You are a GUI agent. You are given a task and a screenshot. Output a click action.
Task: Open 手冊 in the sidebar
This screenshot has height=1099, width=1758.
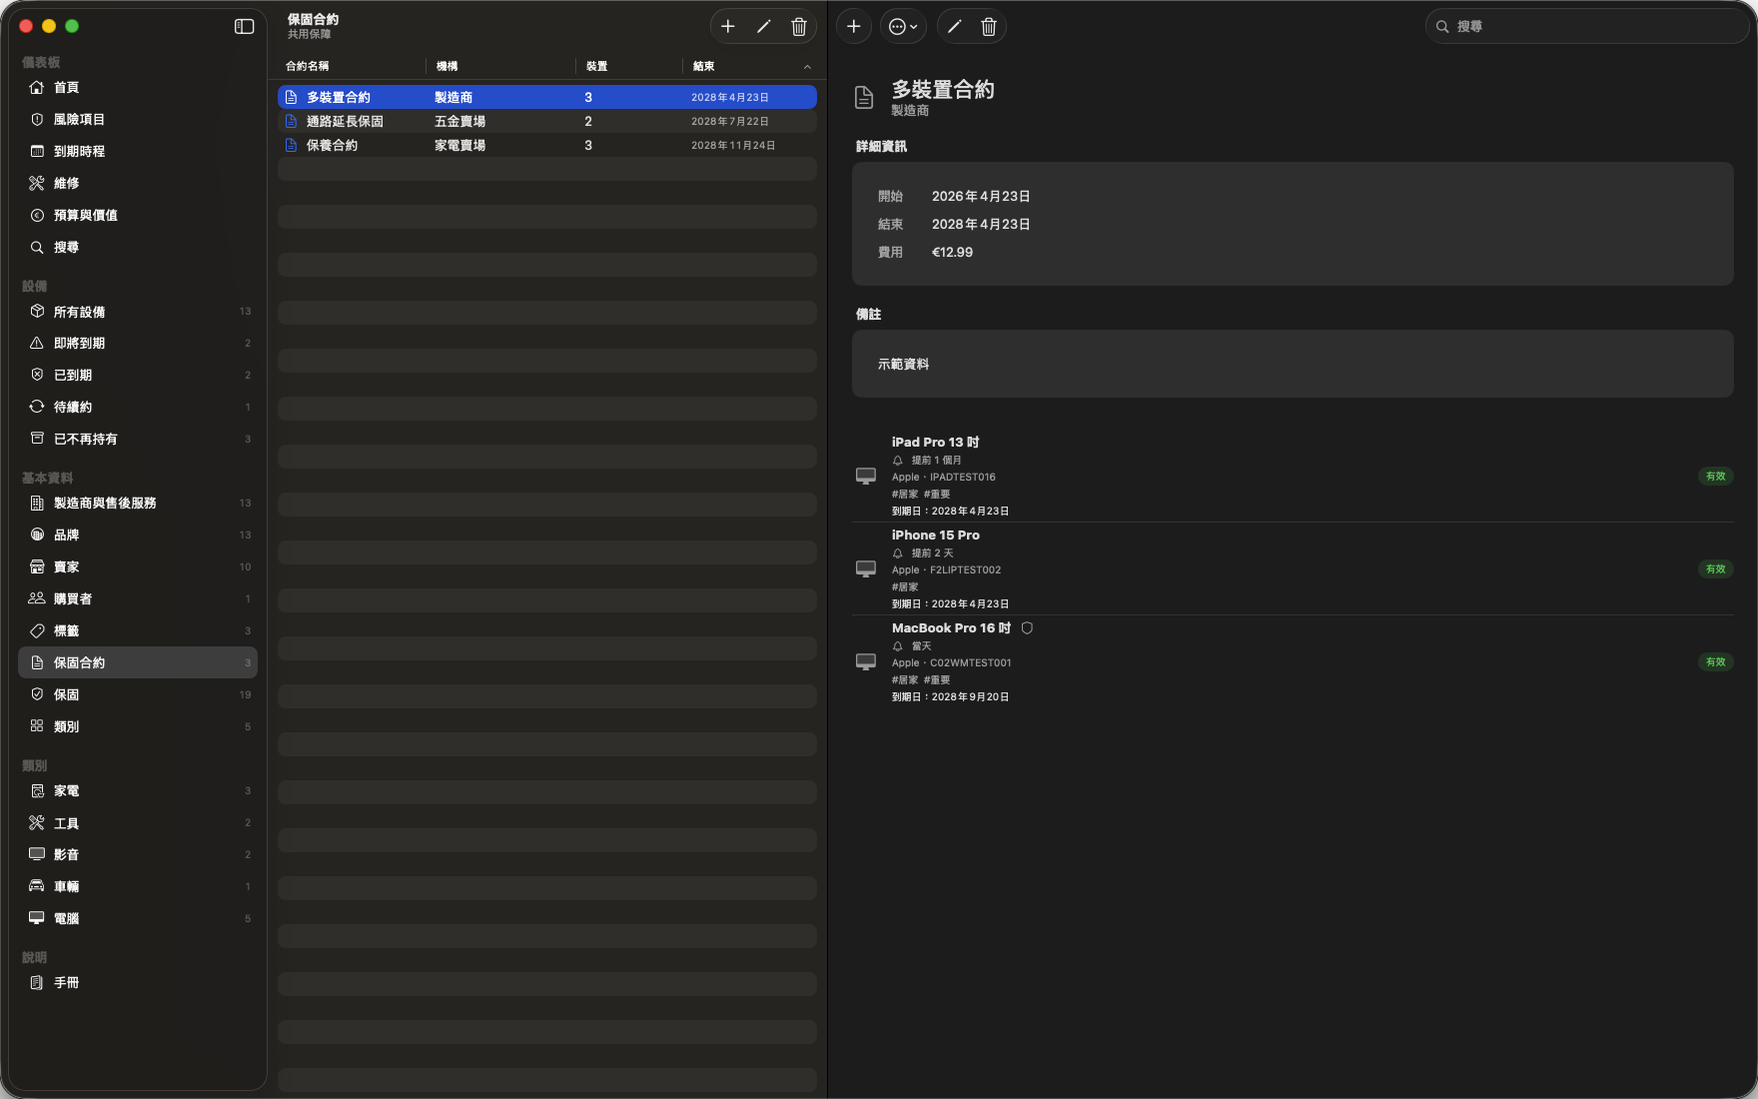click(138, 983)
